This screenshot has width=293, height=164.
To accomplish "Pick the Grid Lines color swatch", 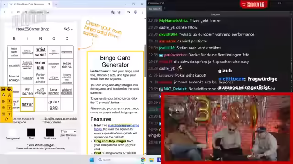I will click(50, 133).
